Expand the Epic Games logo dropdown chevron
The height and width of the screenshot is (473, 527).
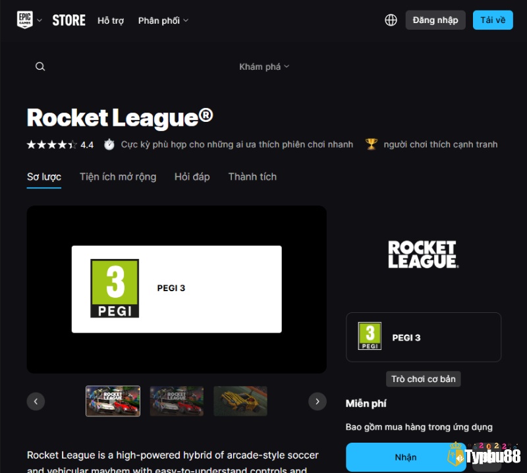40,20
